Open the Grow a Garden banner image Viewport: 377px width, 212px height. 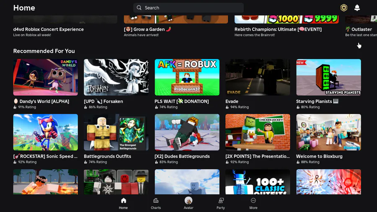pyautogui.click(x=176, y=19)
